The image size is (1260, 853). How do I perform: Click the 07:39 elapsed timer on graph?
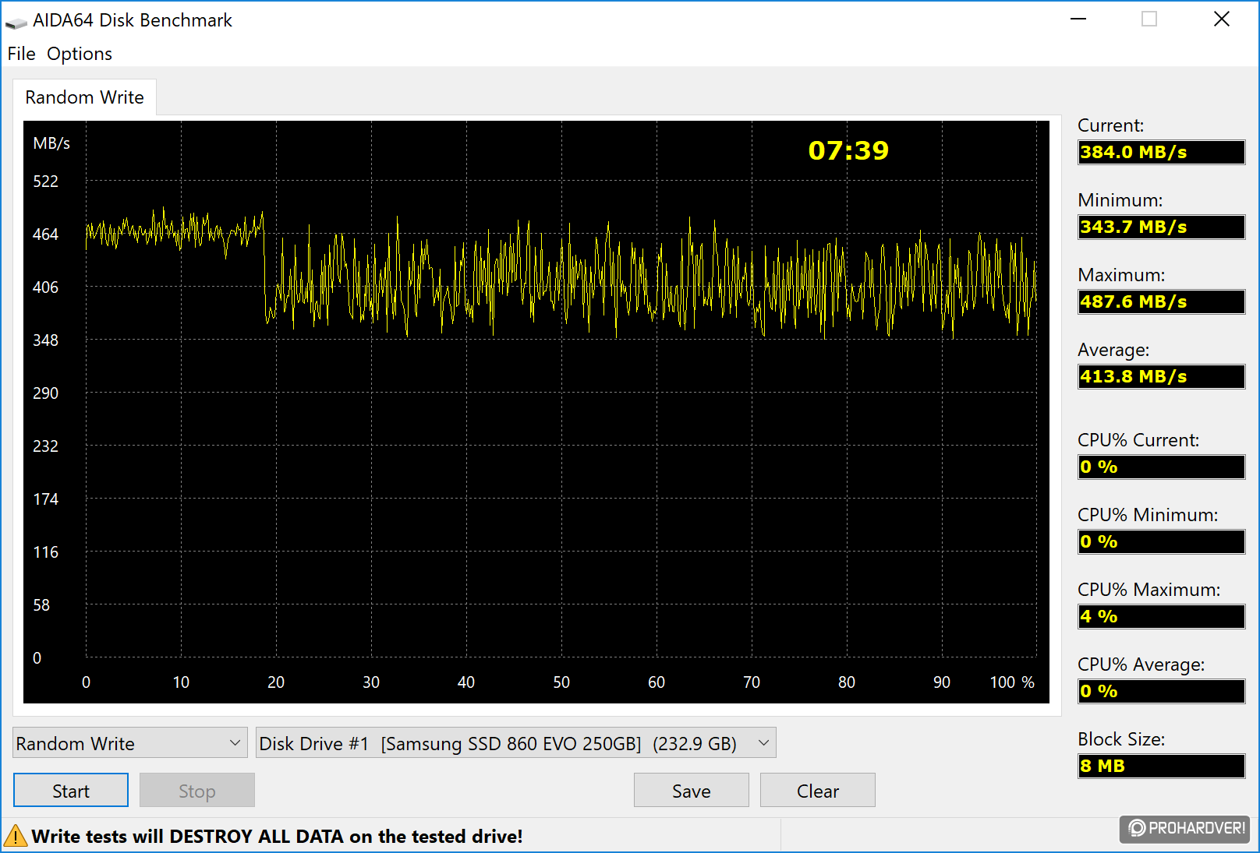pos(848,150)
